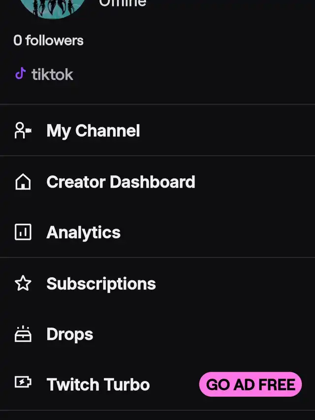Open the tiktok social link
The height and width of the screenshot is (420, 315).
(44, 74)
